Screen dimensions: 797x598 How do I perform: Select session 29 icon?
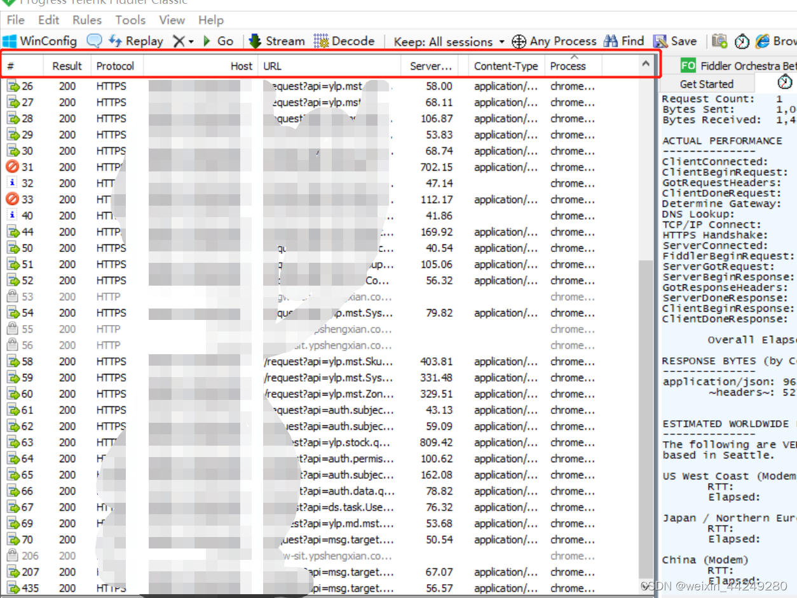13,135
